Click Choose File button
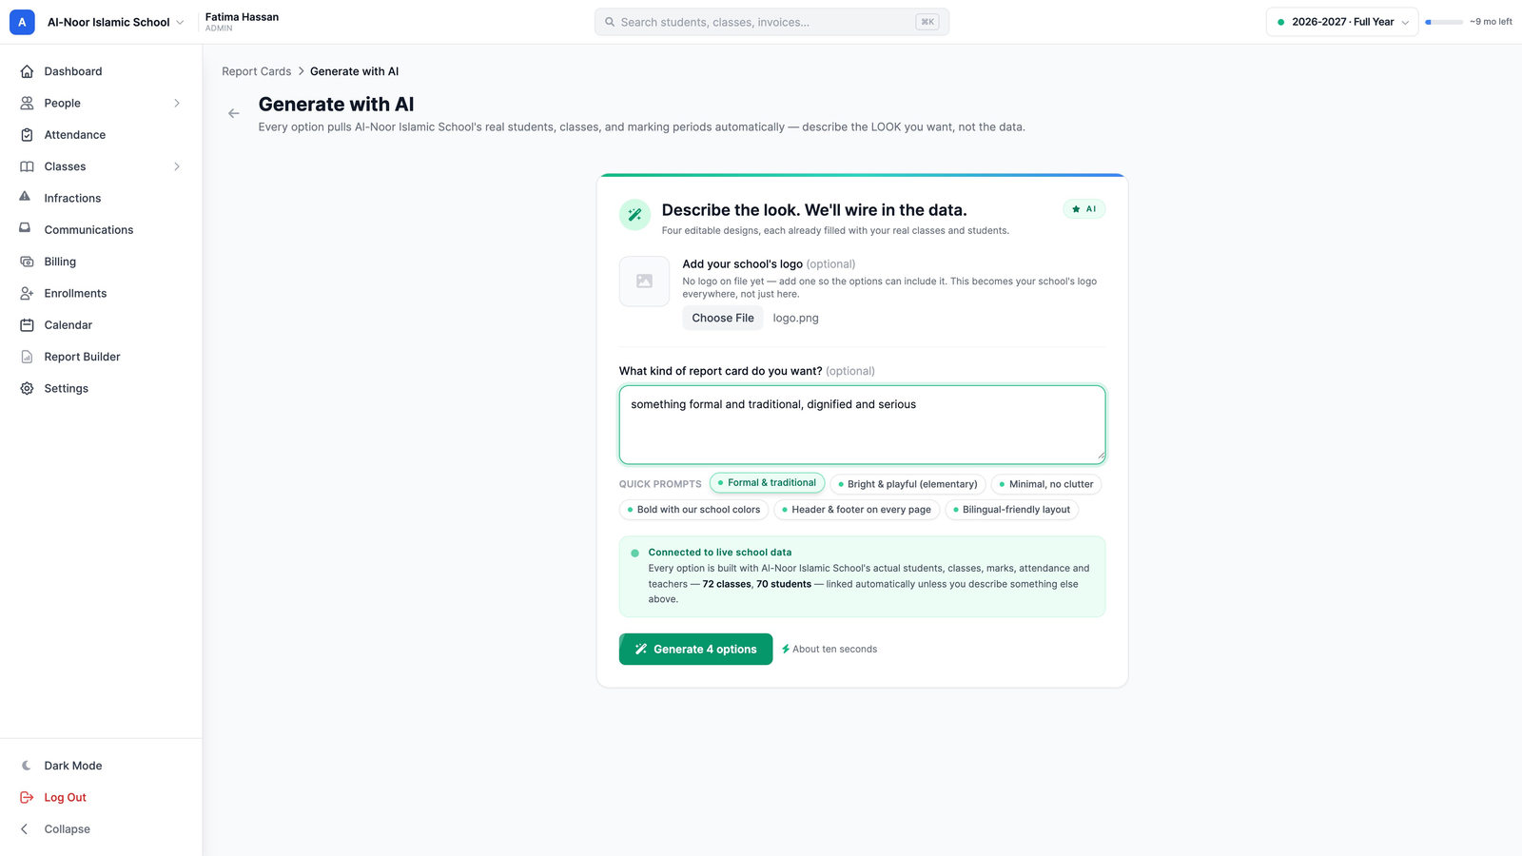The image size is (1522, 856). pyautogui.click(x=723, y=319)
